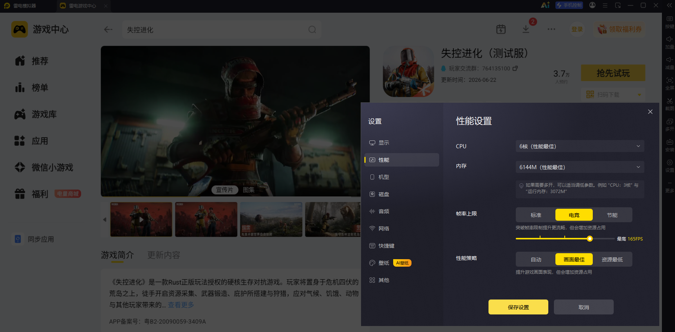Switch to 宣传片 trailer view
Image resolution: width=675 pixels, height=332 pixels.
[225, 190]
